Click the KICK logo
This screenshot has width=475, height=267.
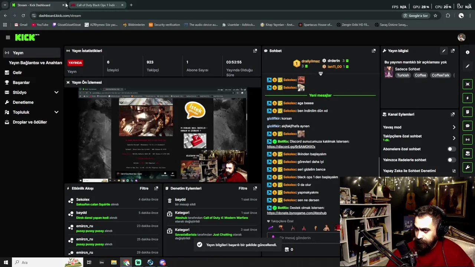coord(27,37)
